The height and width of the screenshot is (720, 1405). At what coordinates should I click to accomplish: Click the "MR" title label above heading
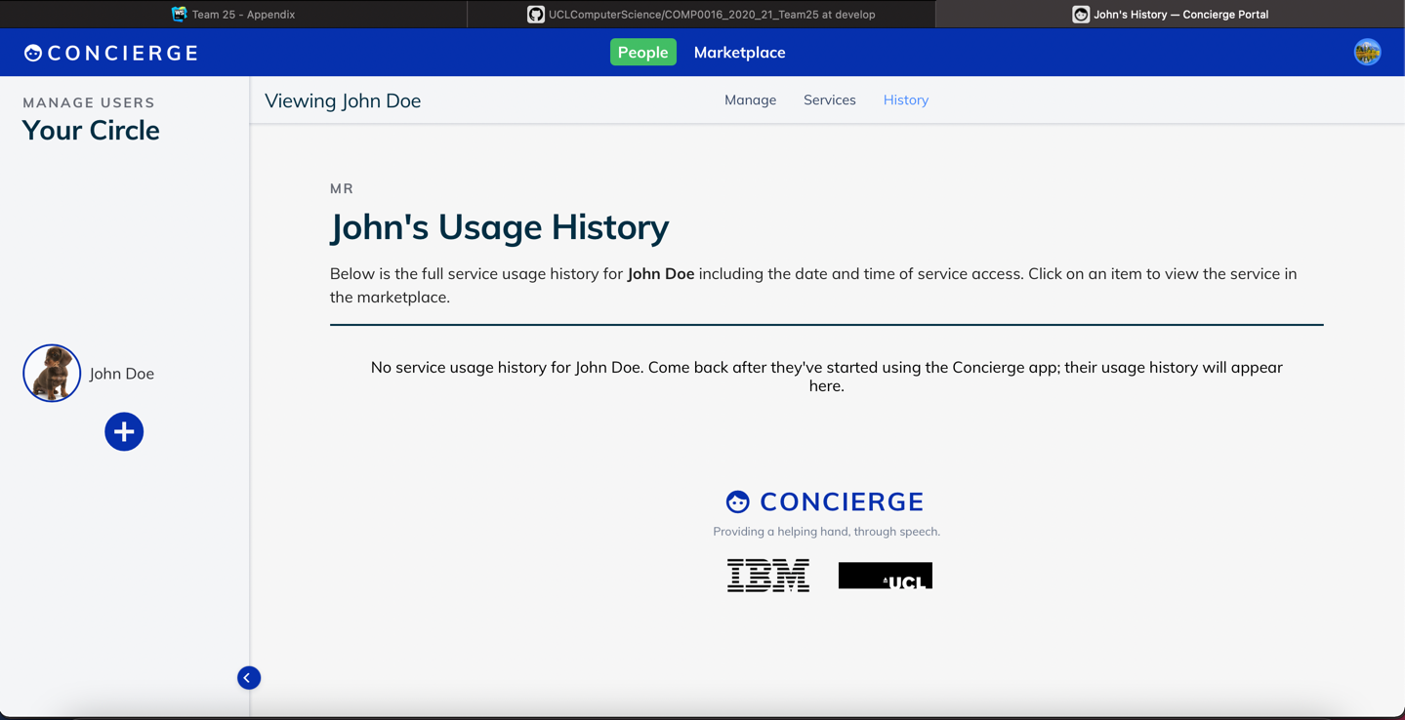click(342, 188)
